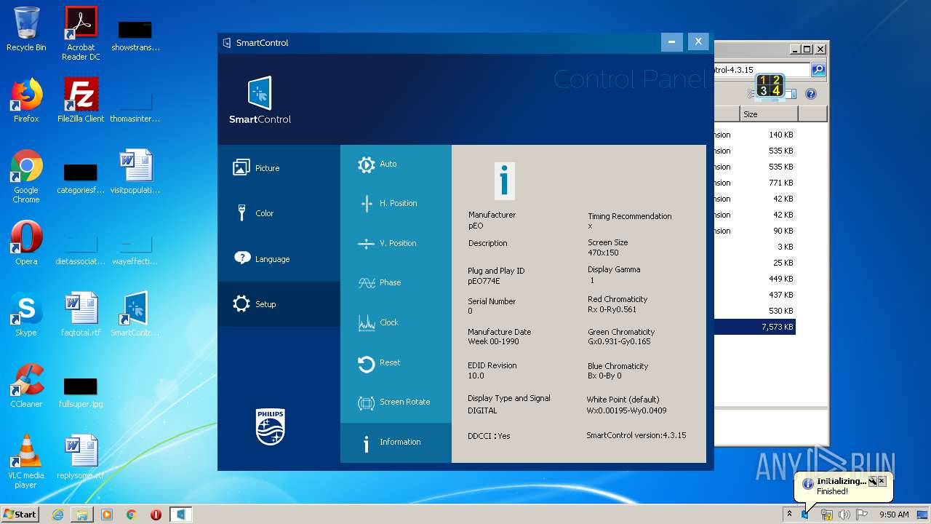Select replysome.rtf desktop file

81,457
